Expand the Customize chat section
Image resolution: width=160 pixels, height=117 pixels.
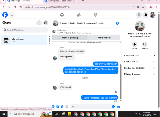[x=140, y=55]
